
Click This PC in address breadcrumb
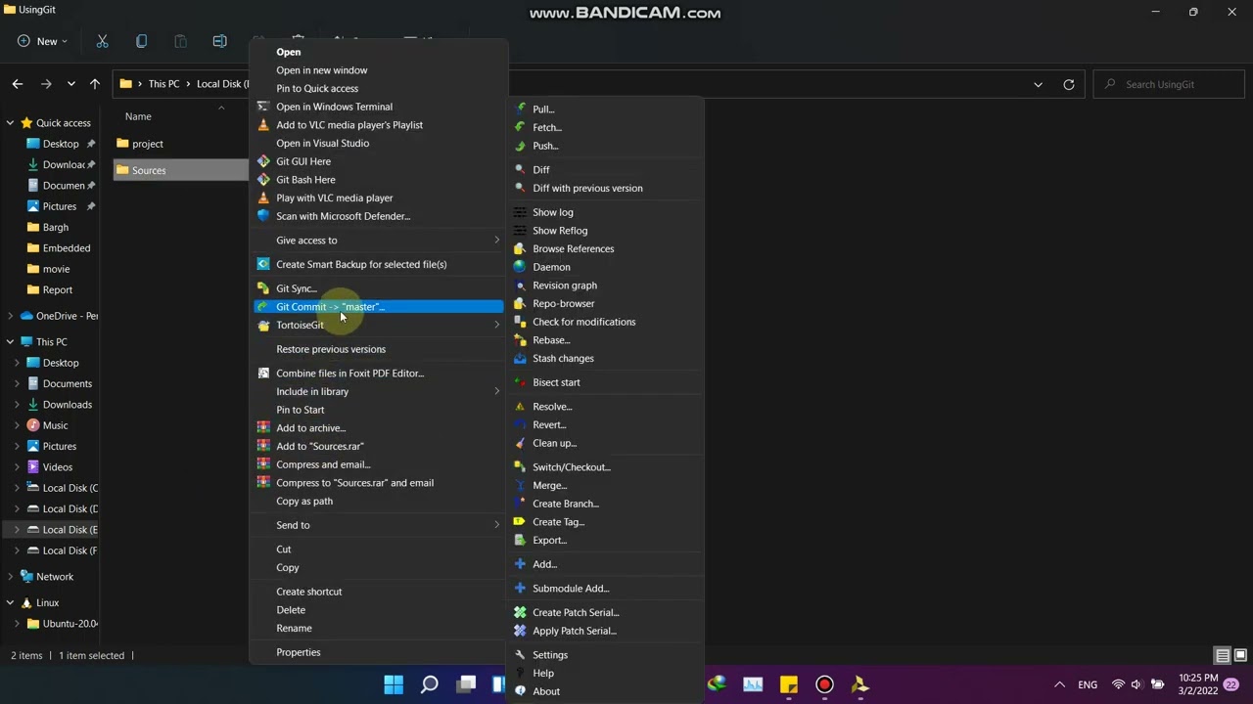pos(163,84)
